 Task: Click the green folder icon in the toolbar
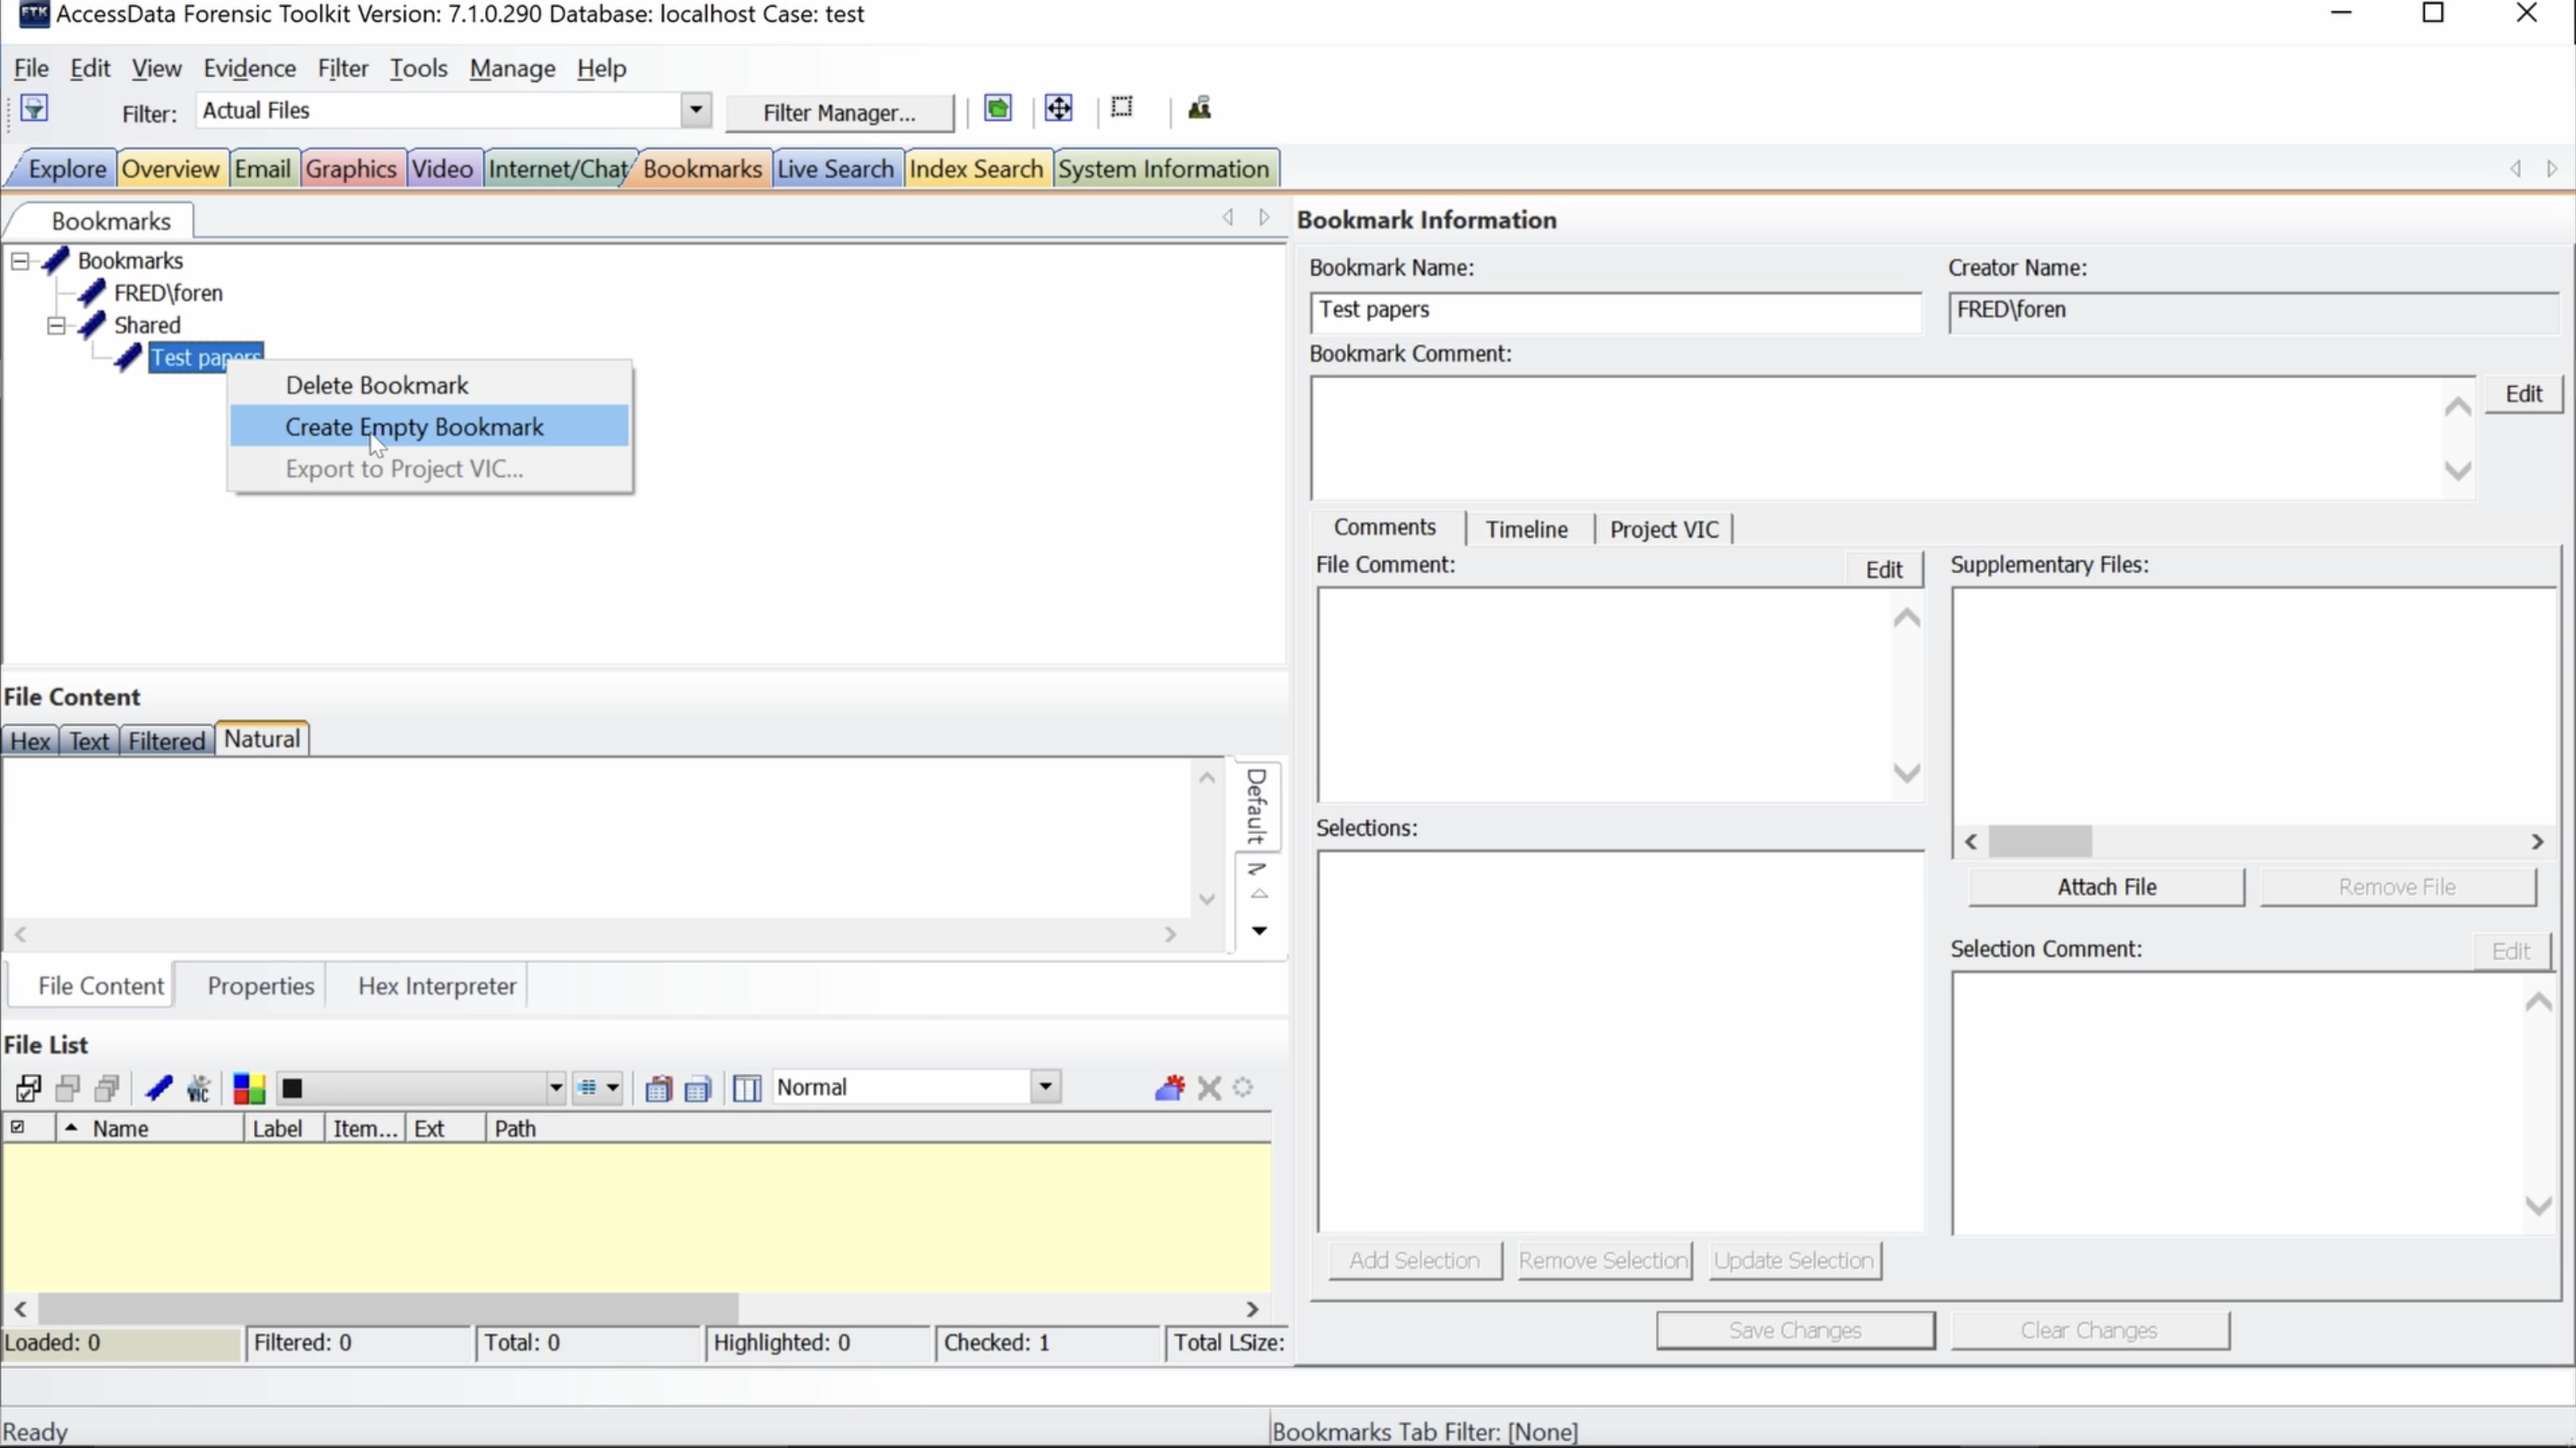tap(997, 108)
